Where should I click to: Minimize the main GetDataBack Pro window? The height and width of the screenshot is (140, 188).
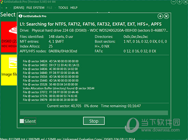(x=173, y=2)
